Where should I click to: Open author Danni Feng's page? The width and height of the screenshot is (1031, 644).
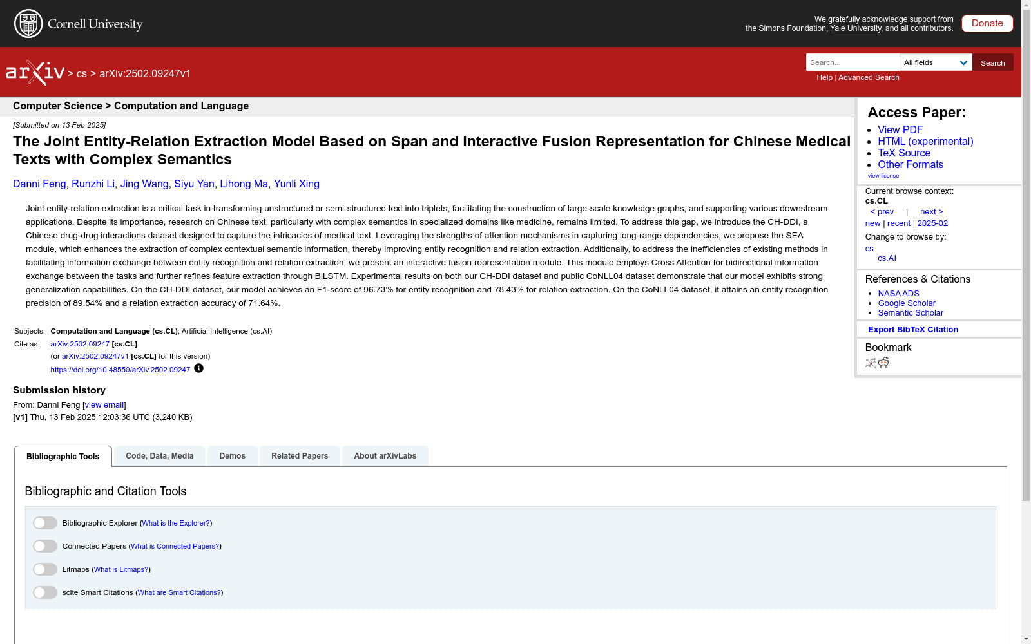click(39, 184)
